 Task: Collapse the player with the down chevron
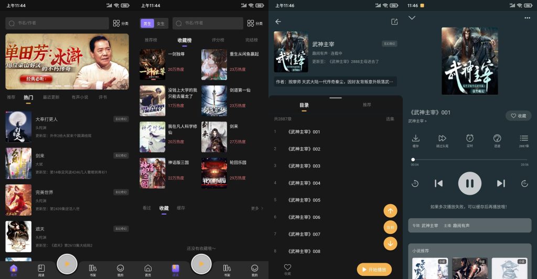pyautogui.click(x=412, y=18)
